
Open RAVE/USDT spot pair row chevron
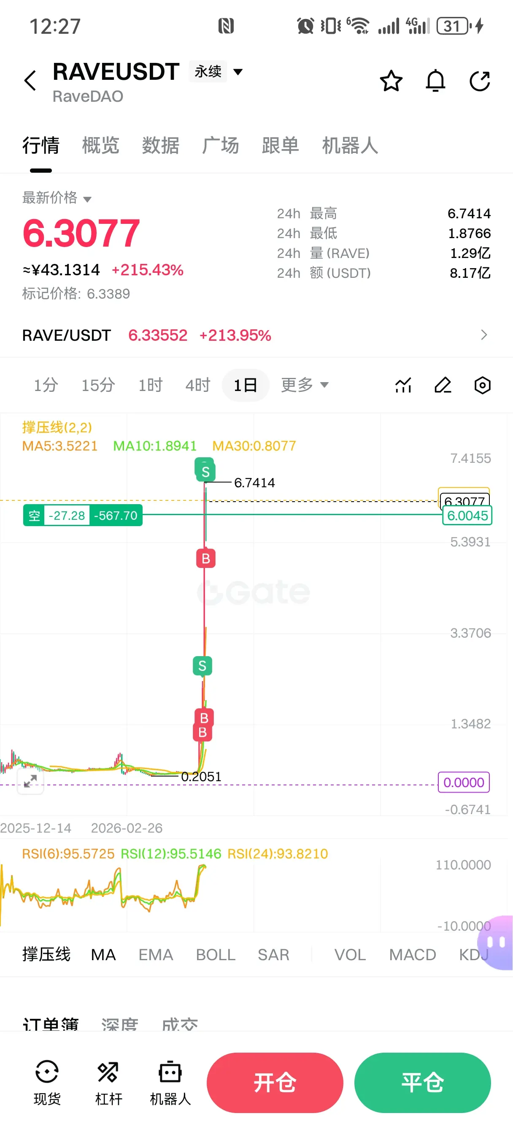[484, 335]
